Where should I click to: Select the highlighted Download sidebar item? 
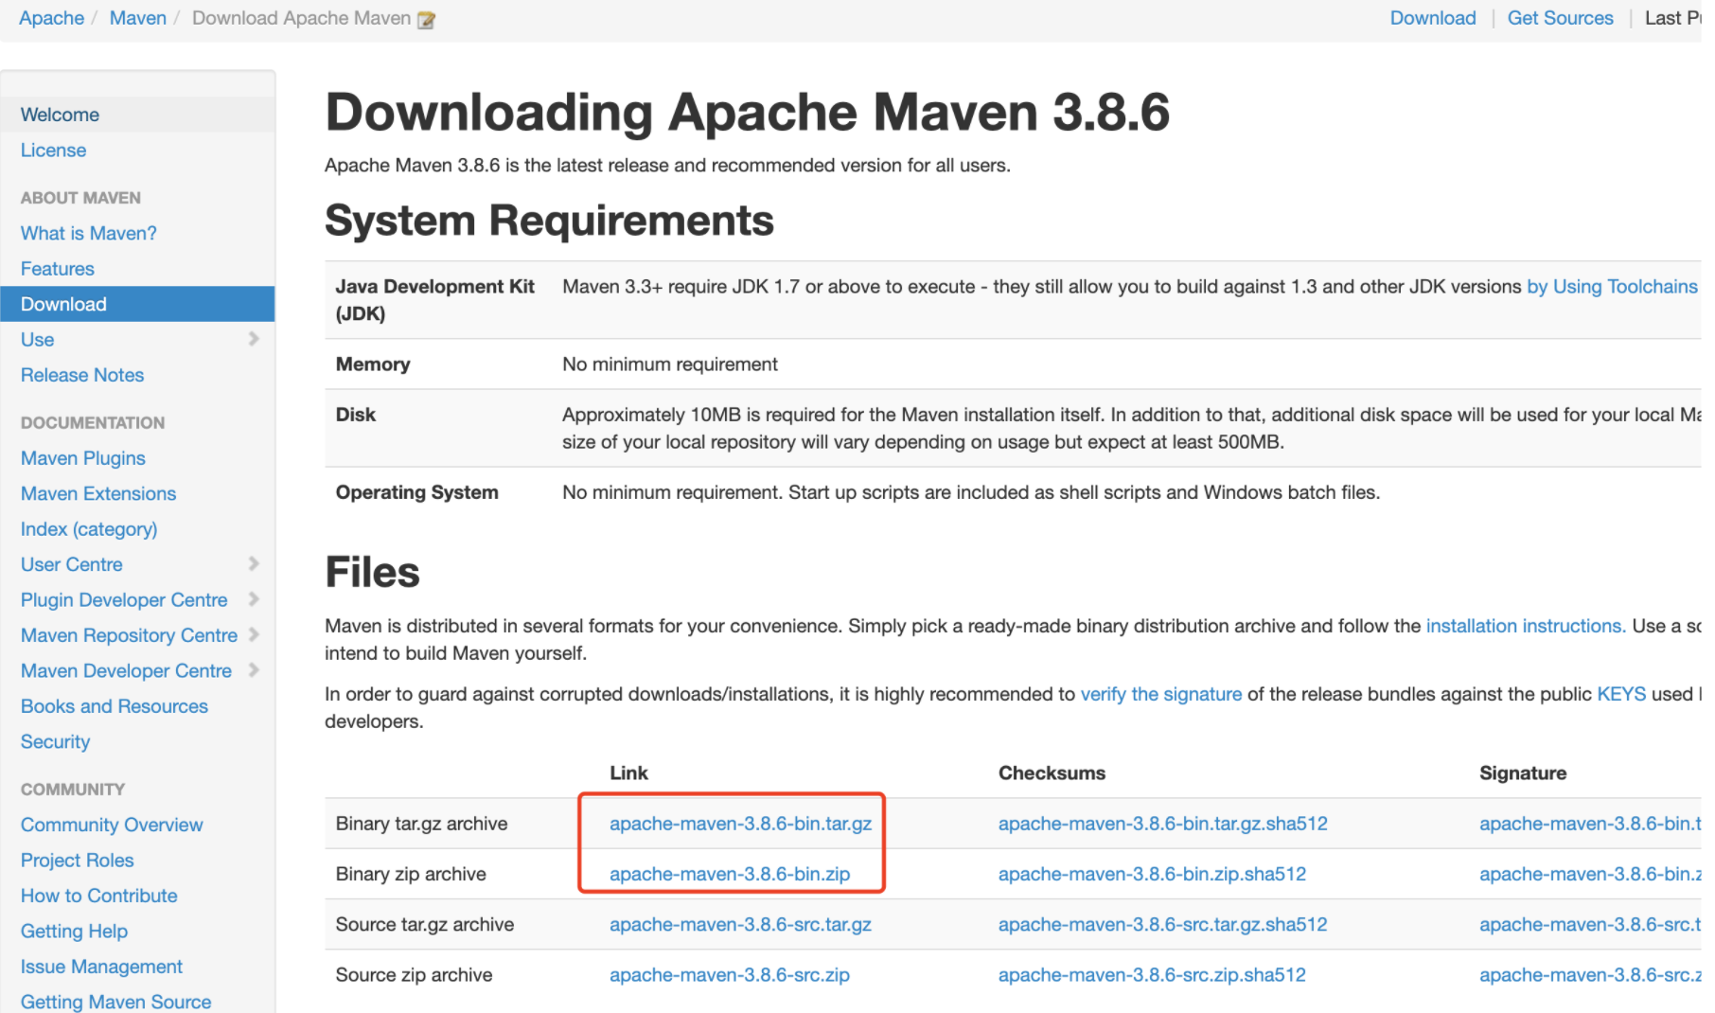[137, 304]
